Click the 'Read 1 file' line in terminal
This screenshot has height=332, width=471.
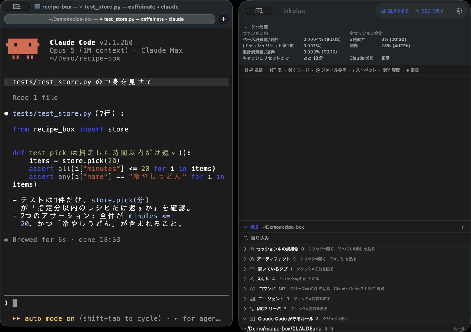coord(35,98)
